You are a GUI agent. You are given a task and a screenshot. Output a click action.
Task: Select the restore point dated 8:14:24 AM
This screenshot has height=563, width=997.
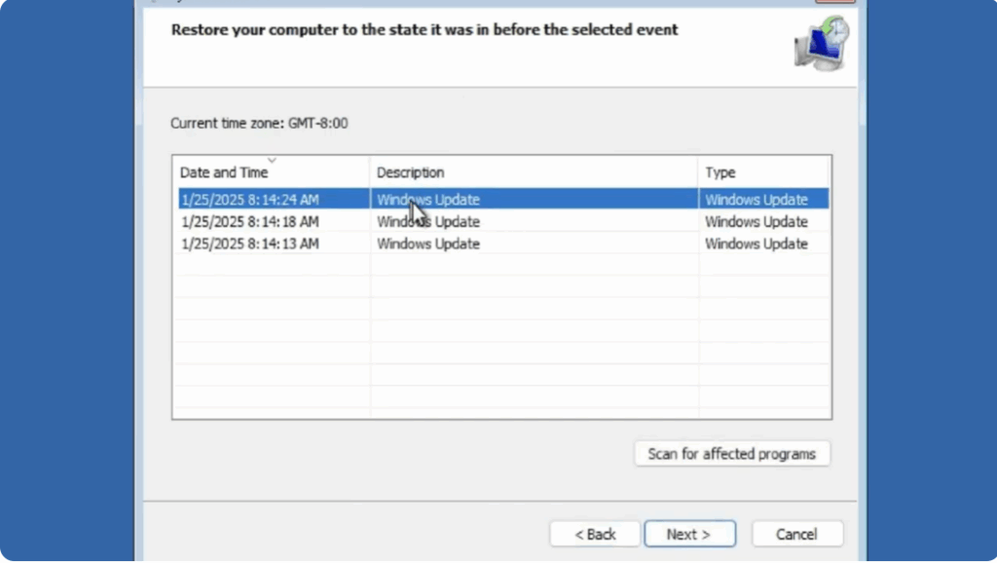(x=249, y=200)
